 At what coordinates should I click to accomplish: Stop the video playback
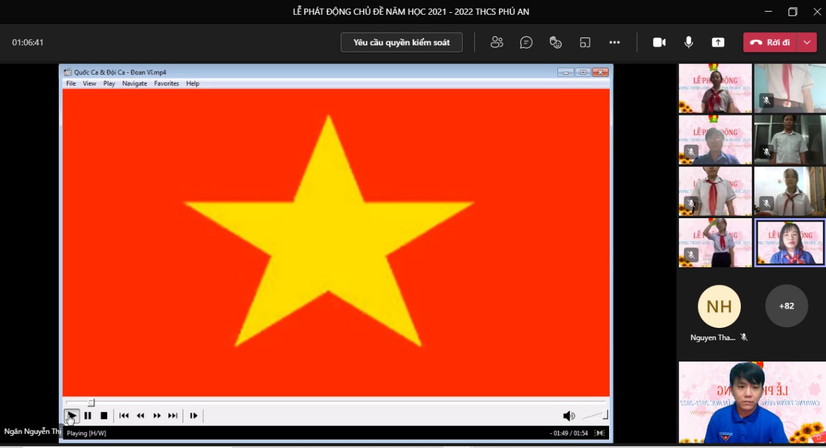(104, 416)
